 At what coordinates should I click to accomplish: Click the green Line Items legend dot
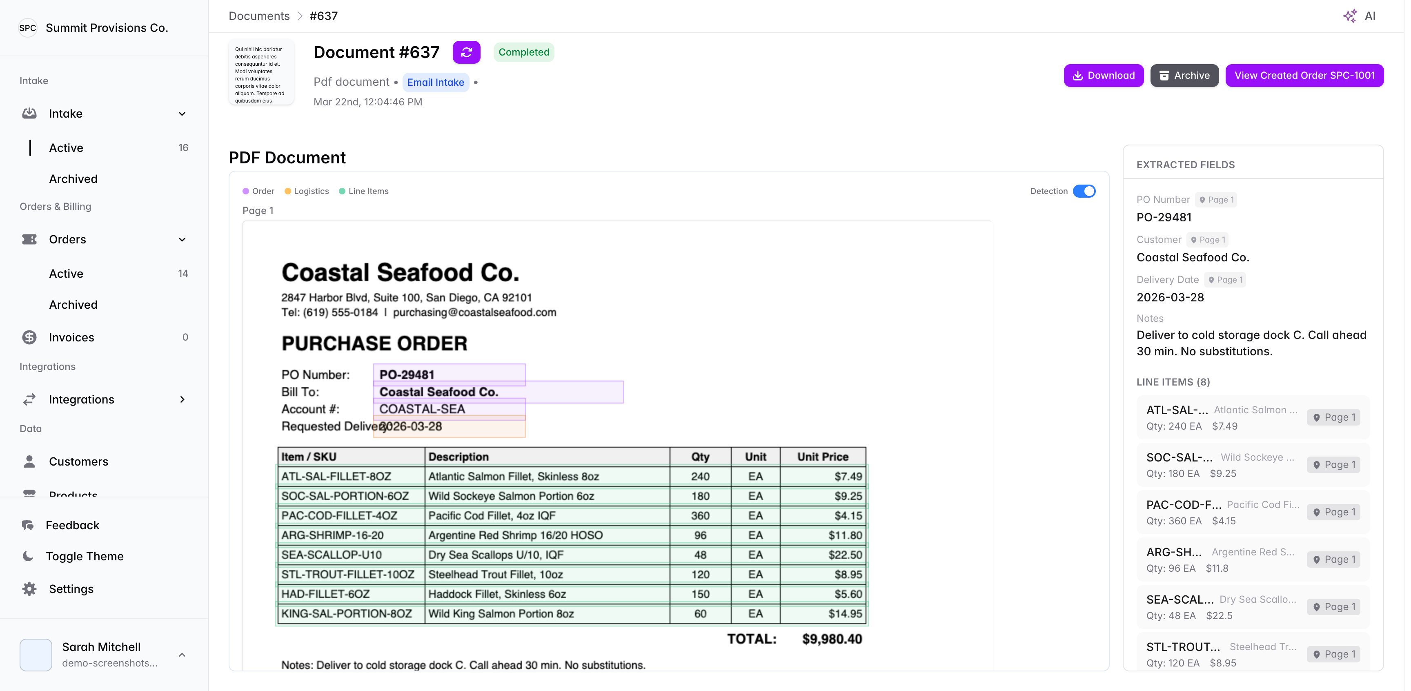click(x=343, y=191)
